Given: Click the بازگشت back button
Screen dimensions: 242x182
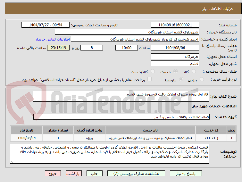Looking at the screenshot, I should coord(73,174).
